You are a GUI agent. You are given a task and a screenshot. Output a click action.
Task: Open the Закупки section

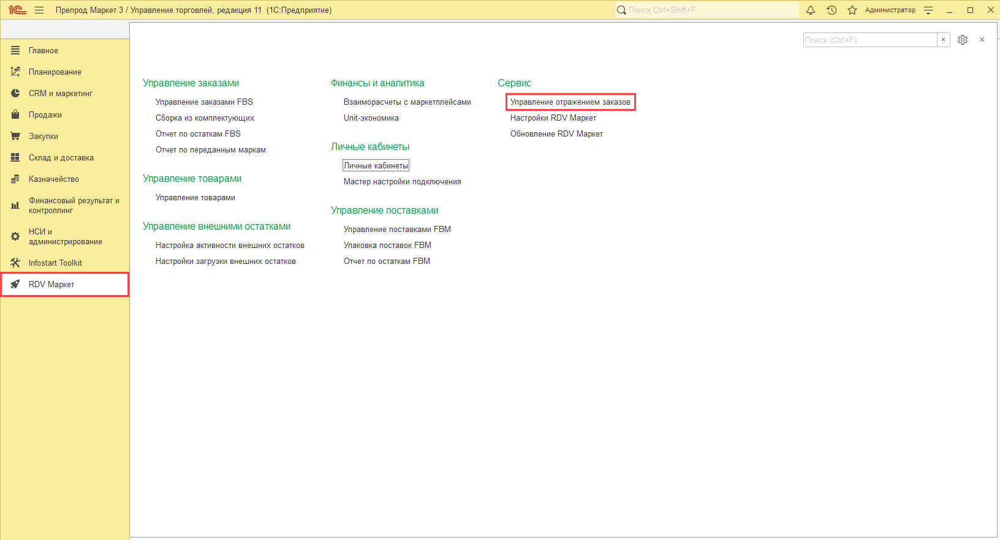click(65, 136)
